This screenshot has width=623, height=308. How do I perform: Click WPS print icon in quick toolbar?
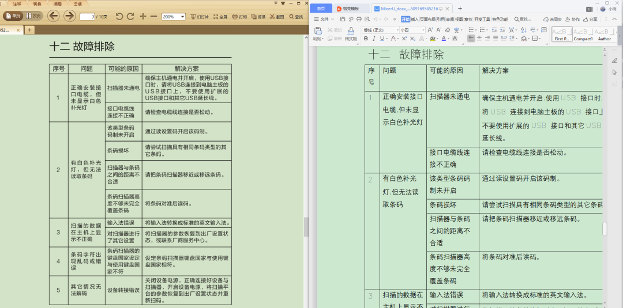[x=359, y=19]
